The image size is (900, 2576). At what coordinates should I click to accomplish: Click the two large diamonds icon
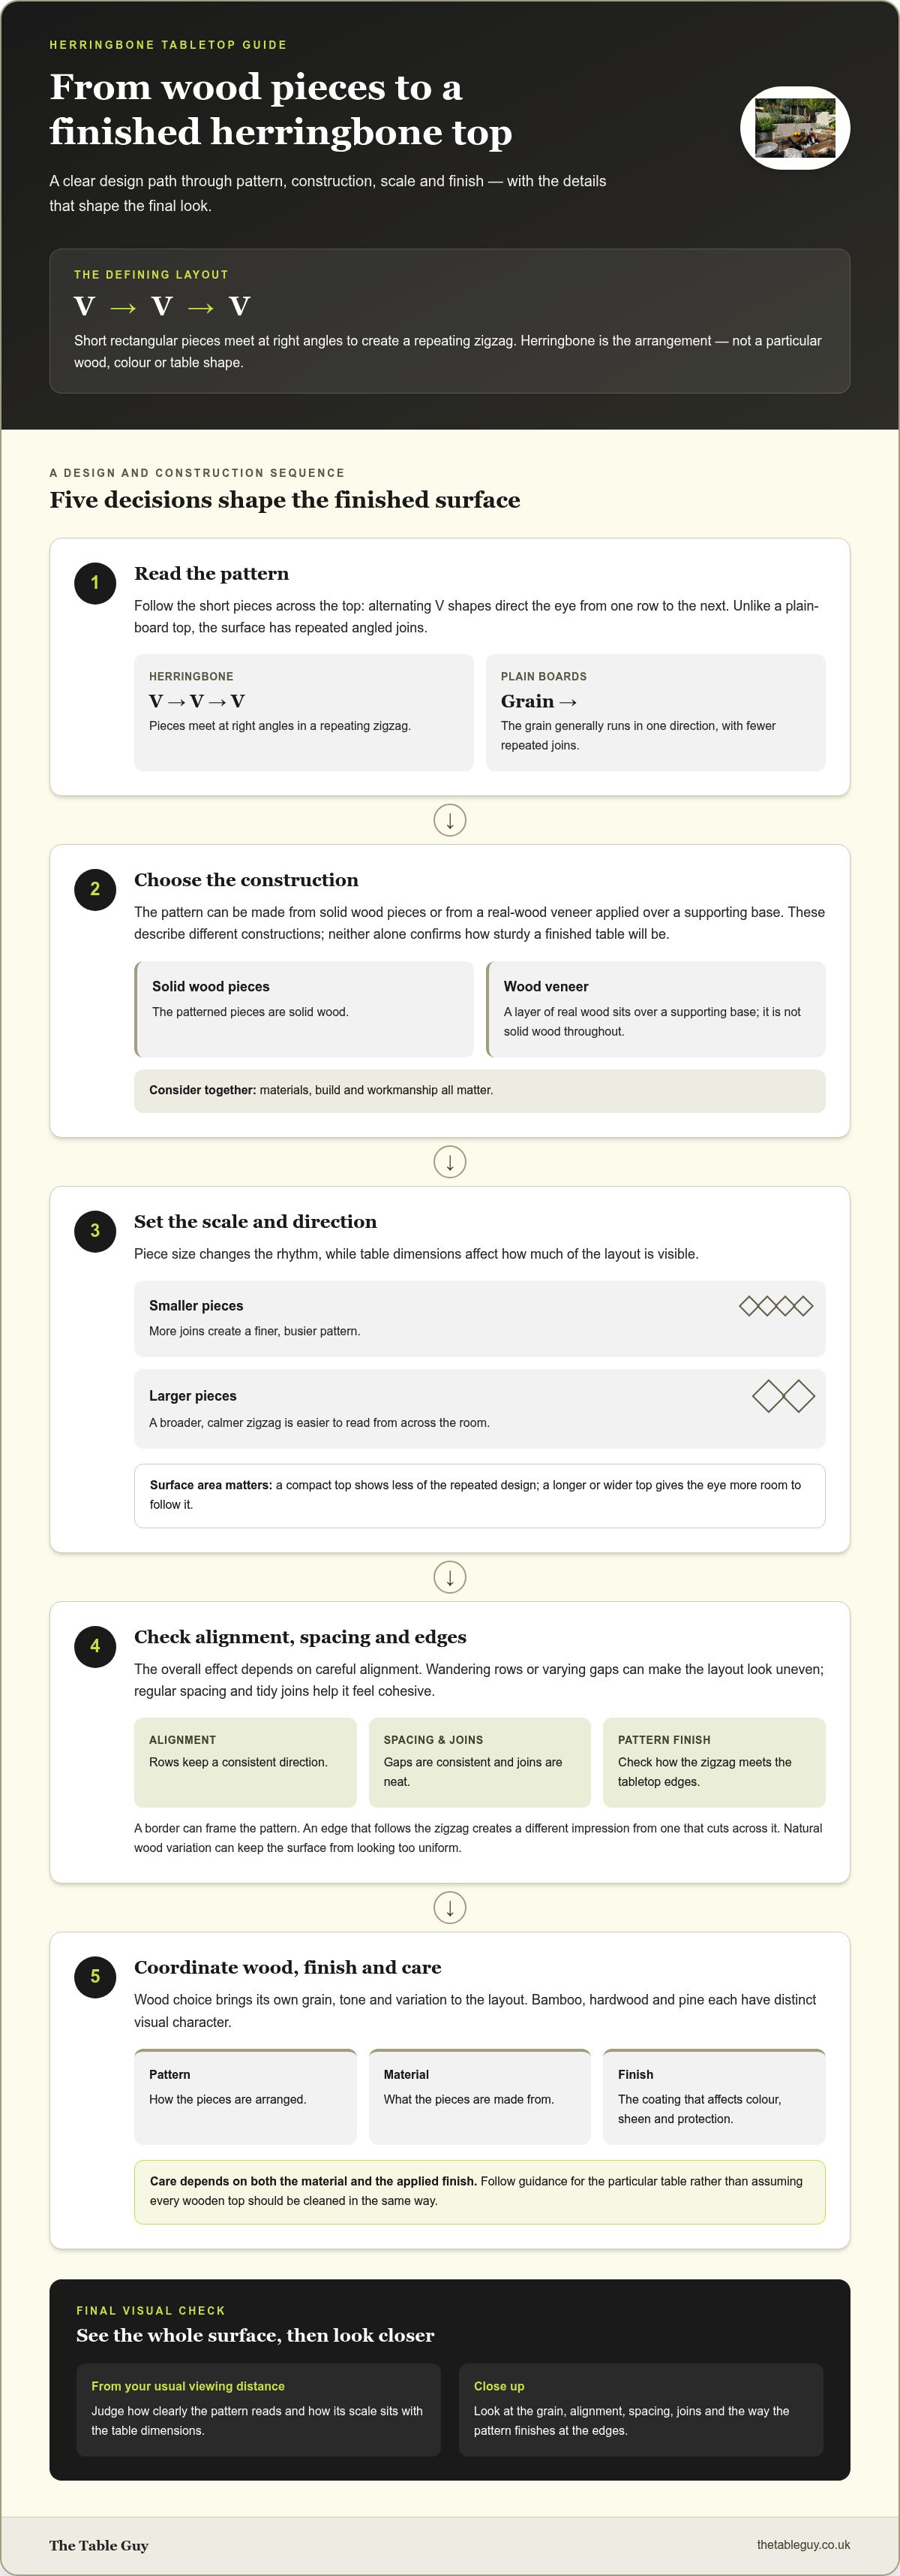click(783, 1396)
